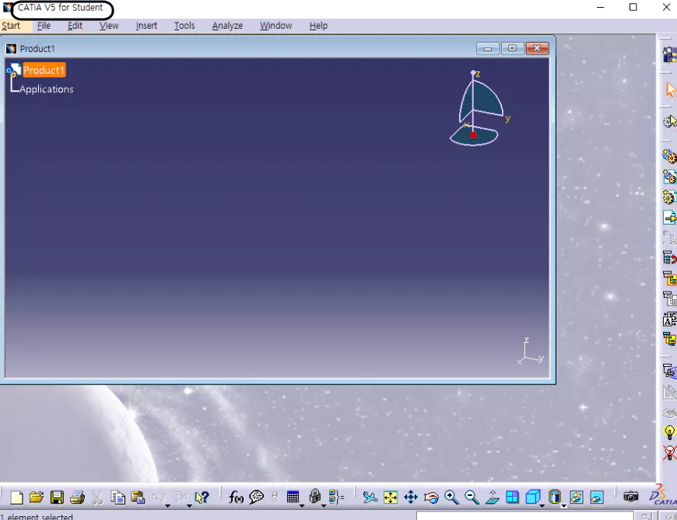Select the Rotate hand tool
The image size is (677, 520).
(431, 497)
